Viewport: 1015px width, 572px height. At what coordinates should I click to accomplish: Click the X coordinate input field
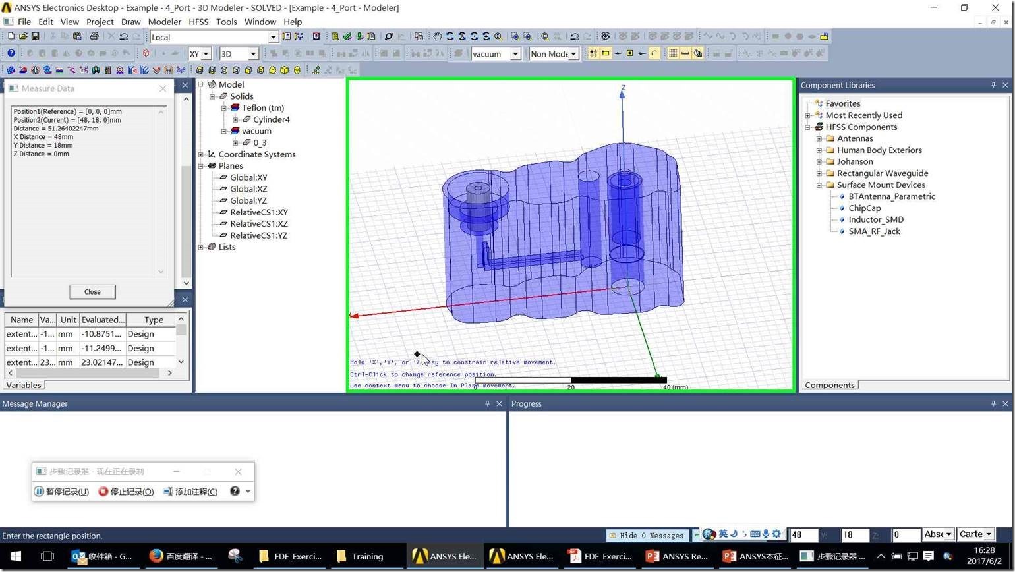click(803, 535)
